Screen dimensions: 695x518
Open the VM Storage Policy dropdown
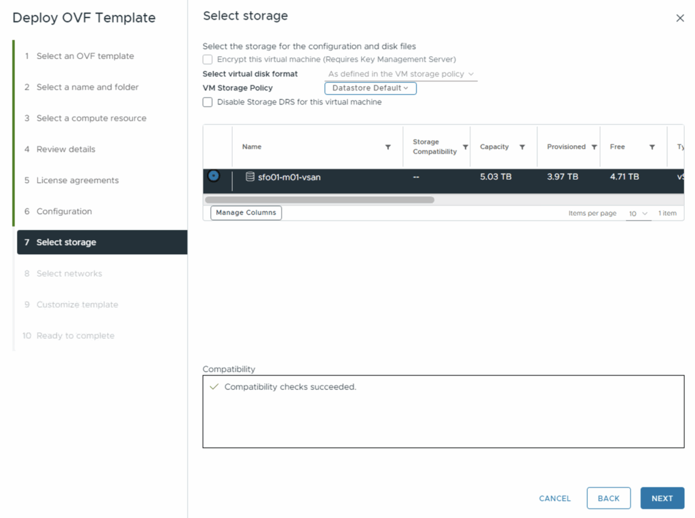370,88
